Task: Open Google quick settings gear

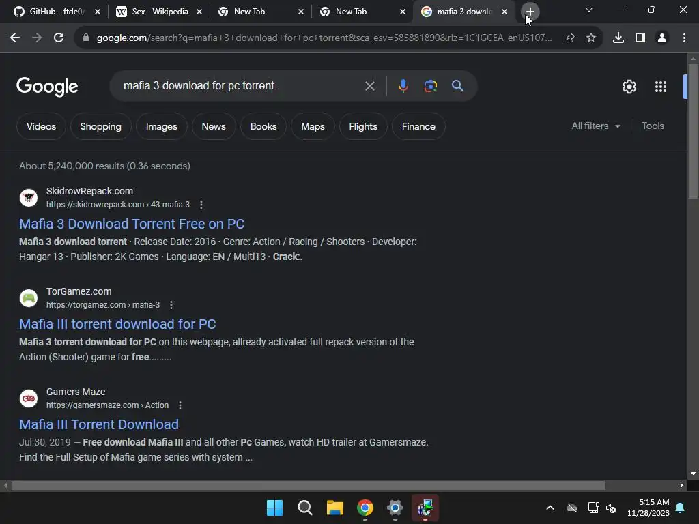Action: (x=629, y=87)
